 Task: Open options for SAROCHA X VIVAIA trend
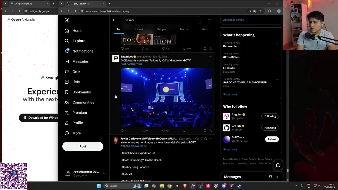(x=277, y=79)
